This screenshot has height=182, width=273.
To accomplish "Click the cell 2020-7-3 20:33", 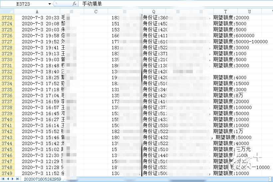I will [37, 18].
